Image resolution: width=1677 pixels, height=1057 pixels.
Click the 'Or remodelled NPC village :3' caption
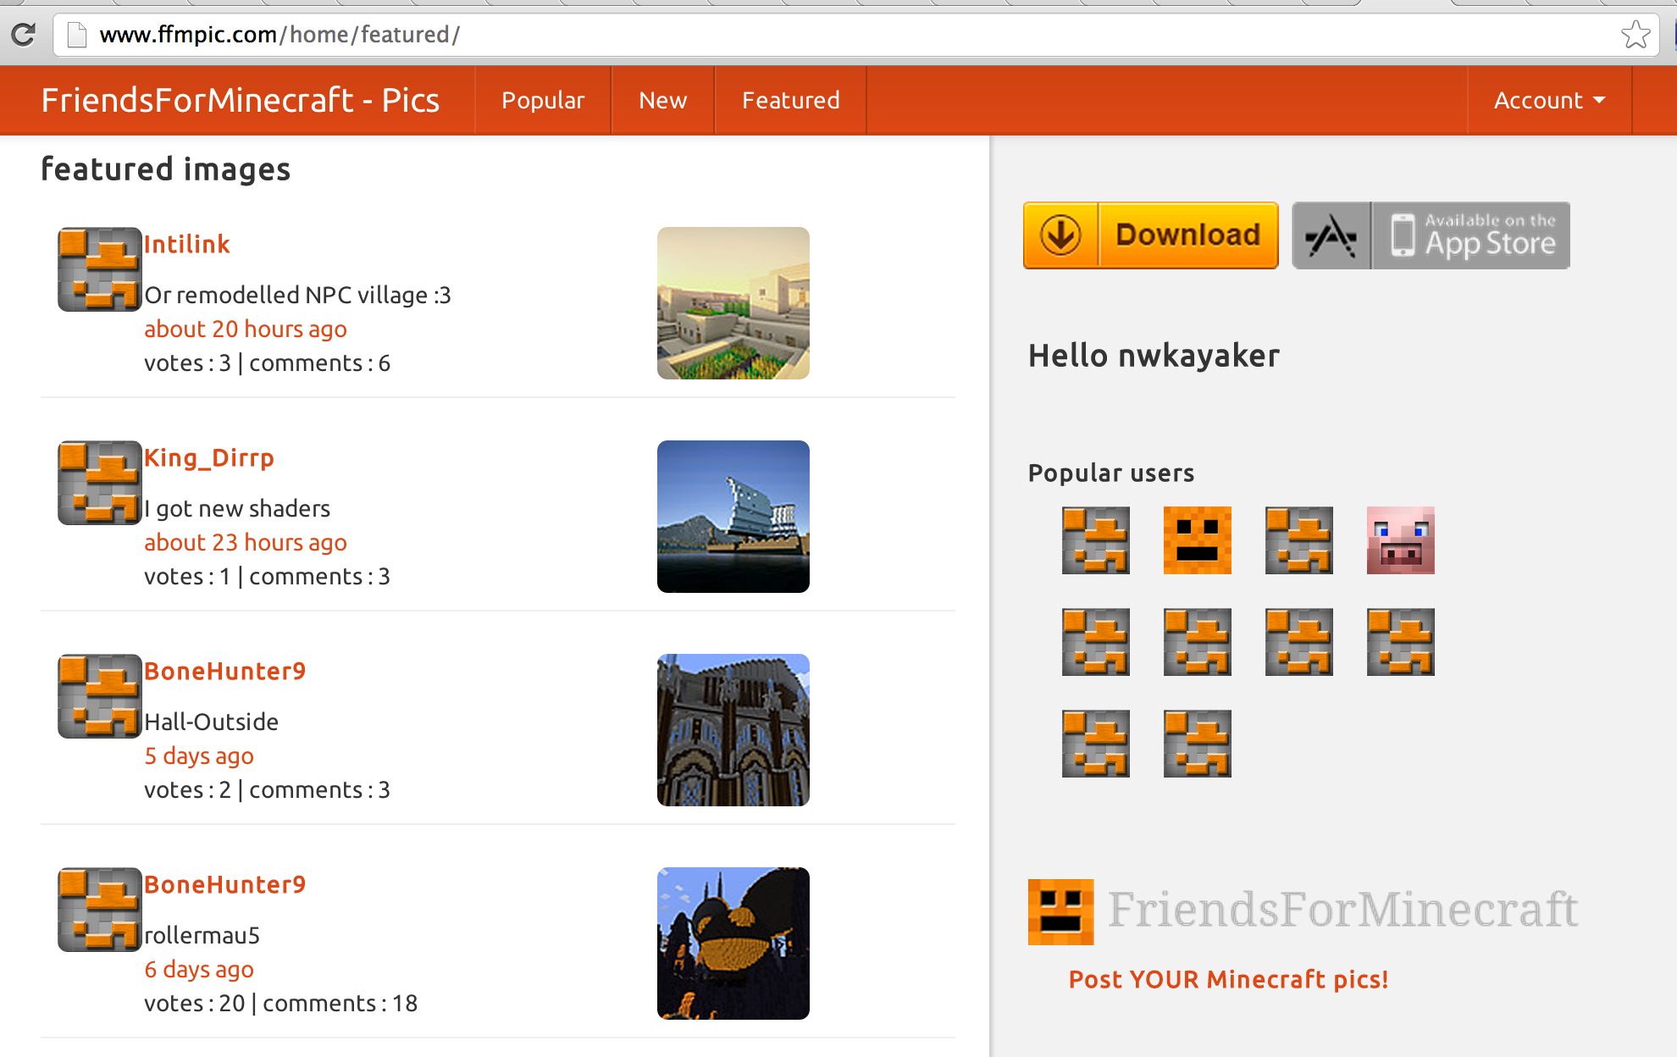pos(297,295)
